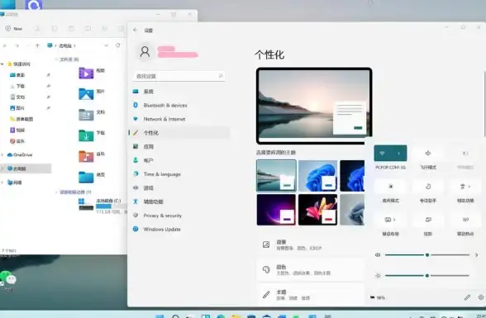The width and height of the screenshot is (486, 318).
Task: Select 个性化 (Personalization) in the Settings sidebar
Action: [179, 133]
